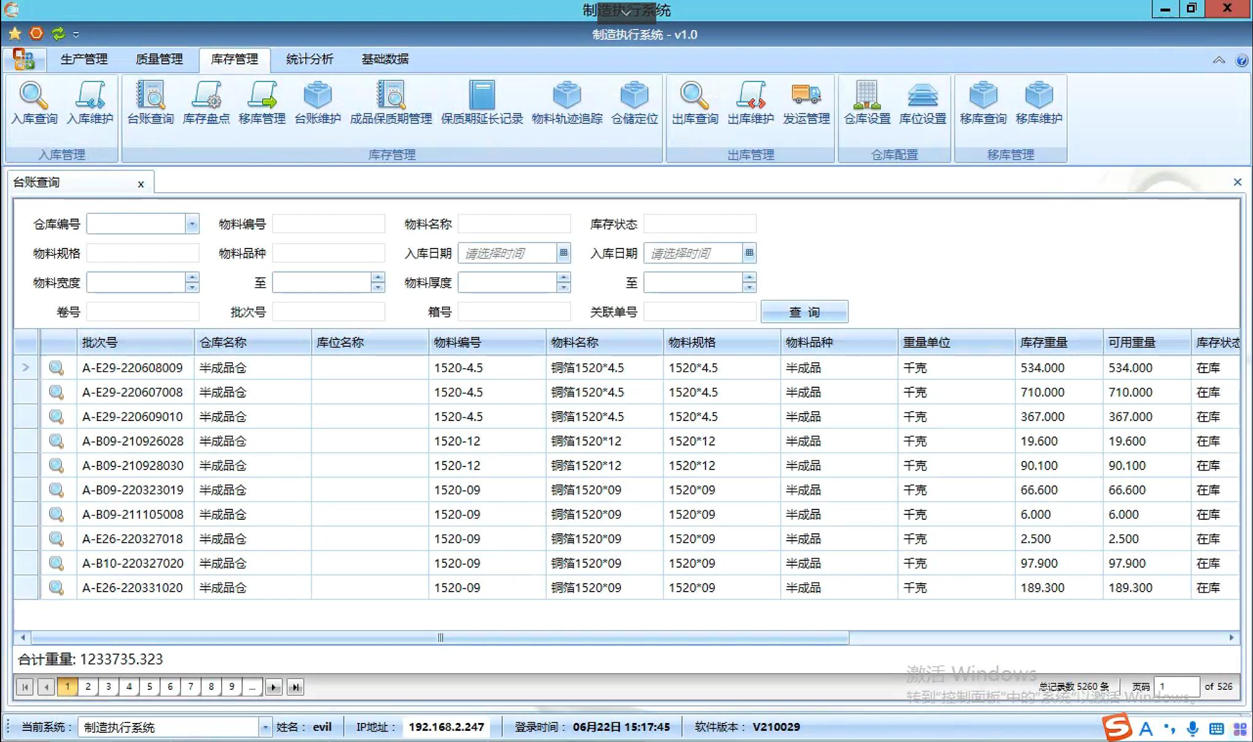
Task: Open the 质量管理 ribbon tab
Action: (159, 59)
